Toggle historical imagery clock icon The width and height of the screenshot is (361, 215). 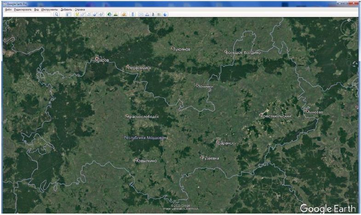[109, 14]
